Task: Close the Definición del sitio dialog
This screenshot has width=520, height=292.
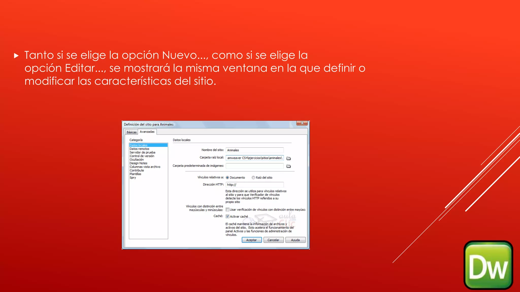Action: click(302, 123)
